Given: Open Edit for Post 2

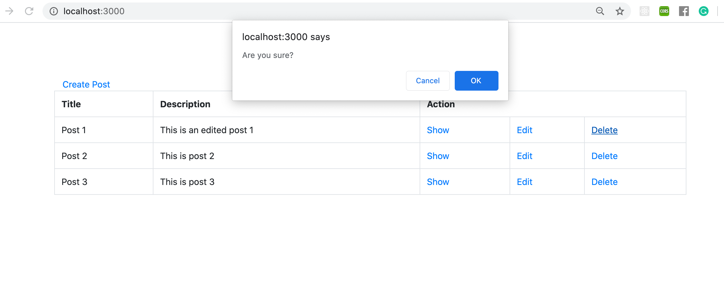Looking at the screenshot, I should (524, 156).
